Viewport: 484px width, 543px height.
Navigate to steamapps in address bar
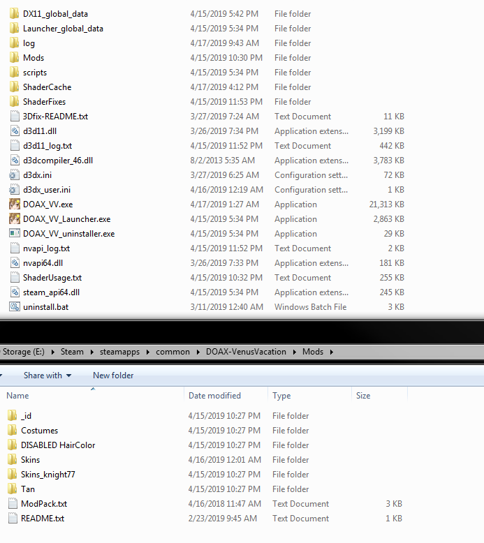point(119,352)
